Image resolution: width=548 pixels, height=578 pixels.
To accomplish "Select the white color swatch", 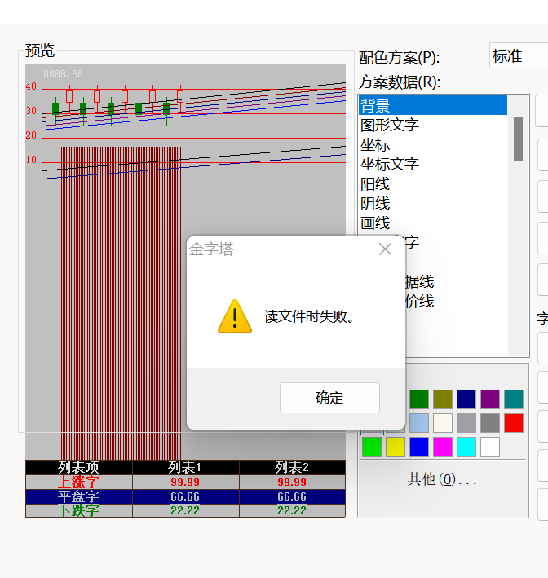I will (x=490, y=447).
